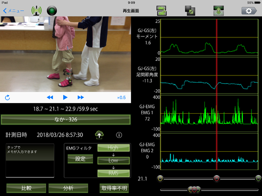Select left range start slider handle
This screenshot has height=196, width=262.
tap(160, 178)
